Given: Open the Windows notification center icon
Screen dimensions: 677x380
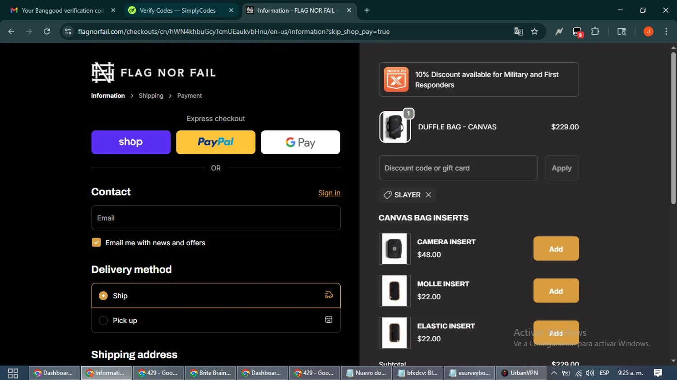Looking at the screenshot, I should (x=658, y=373).
